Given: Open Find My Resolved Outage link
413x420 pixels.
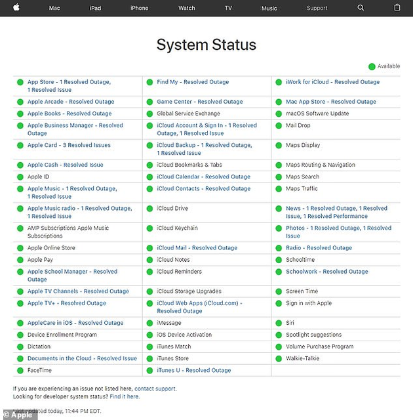Looking at the screenshot, I should pyautogui.click(x=193, y=82).
